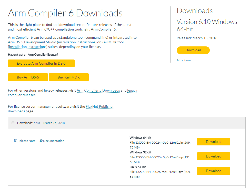The image size is (249, 188).
Task: Open the Arm DS-5 Development Studio link
Action: [32, 42]
